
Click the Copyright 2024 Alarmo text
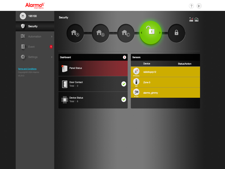[28, 72]
